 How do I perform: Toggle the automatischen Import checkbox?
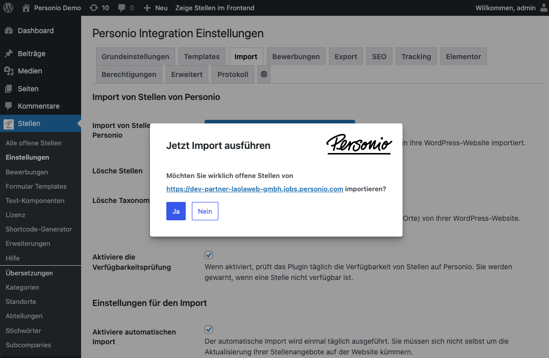click(x=209, y=329)
